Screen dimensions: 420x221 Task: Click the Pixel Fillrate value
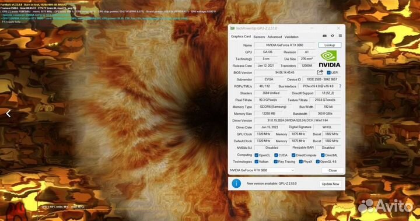click(268, 100)
